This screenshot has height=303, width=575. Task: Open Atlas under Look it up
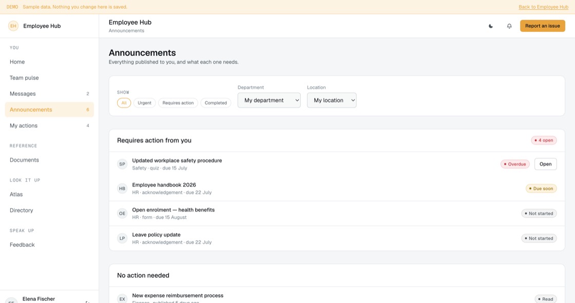click(49, 194)
